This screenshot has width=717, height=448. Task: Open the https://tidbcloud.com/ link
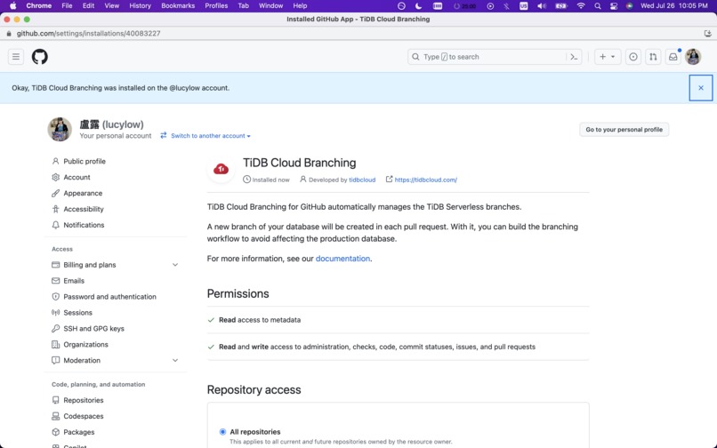pos(426,180)
